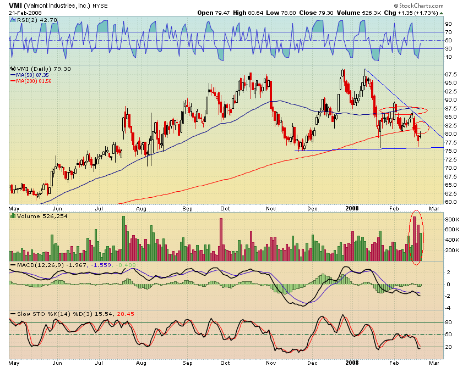This screenshot has width=468, height=367.
Task: Click the price axis label 60.0
Action: tap(451, 202)
